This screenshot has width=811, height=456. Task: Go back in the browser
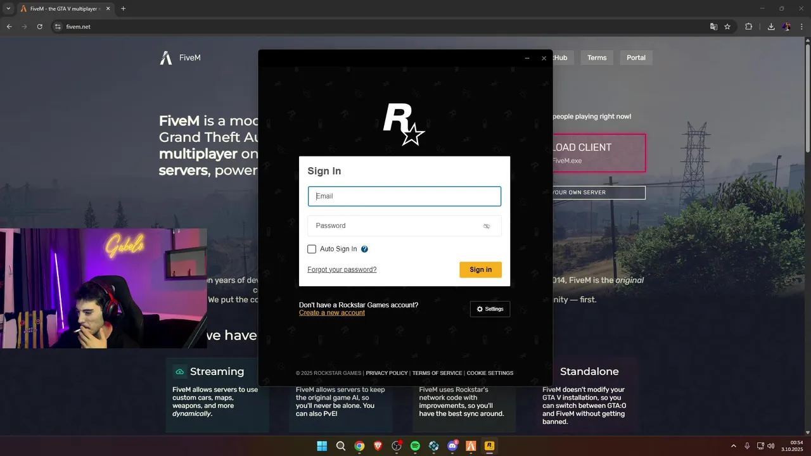coord(9,27)
